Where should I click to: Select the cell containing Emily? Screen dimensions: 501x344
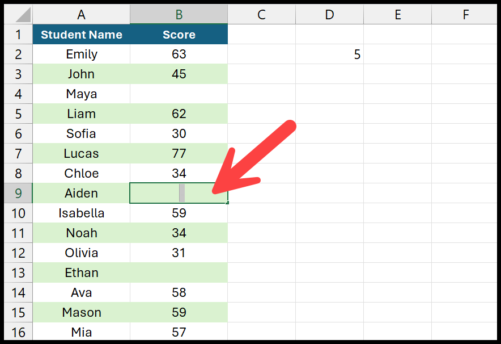81,54
